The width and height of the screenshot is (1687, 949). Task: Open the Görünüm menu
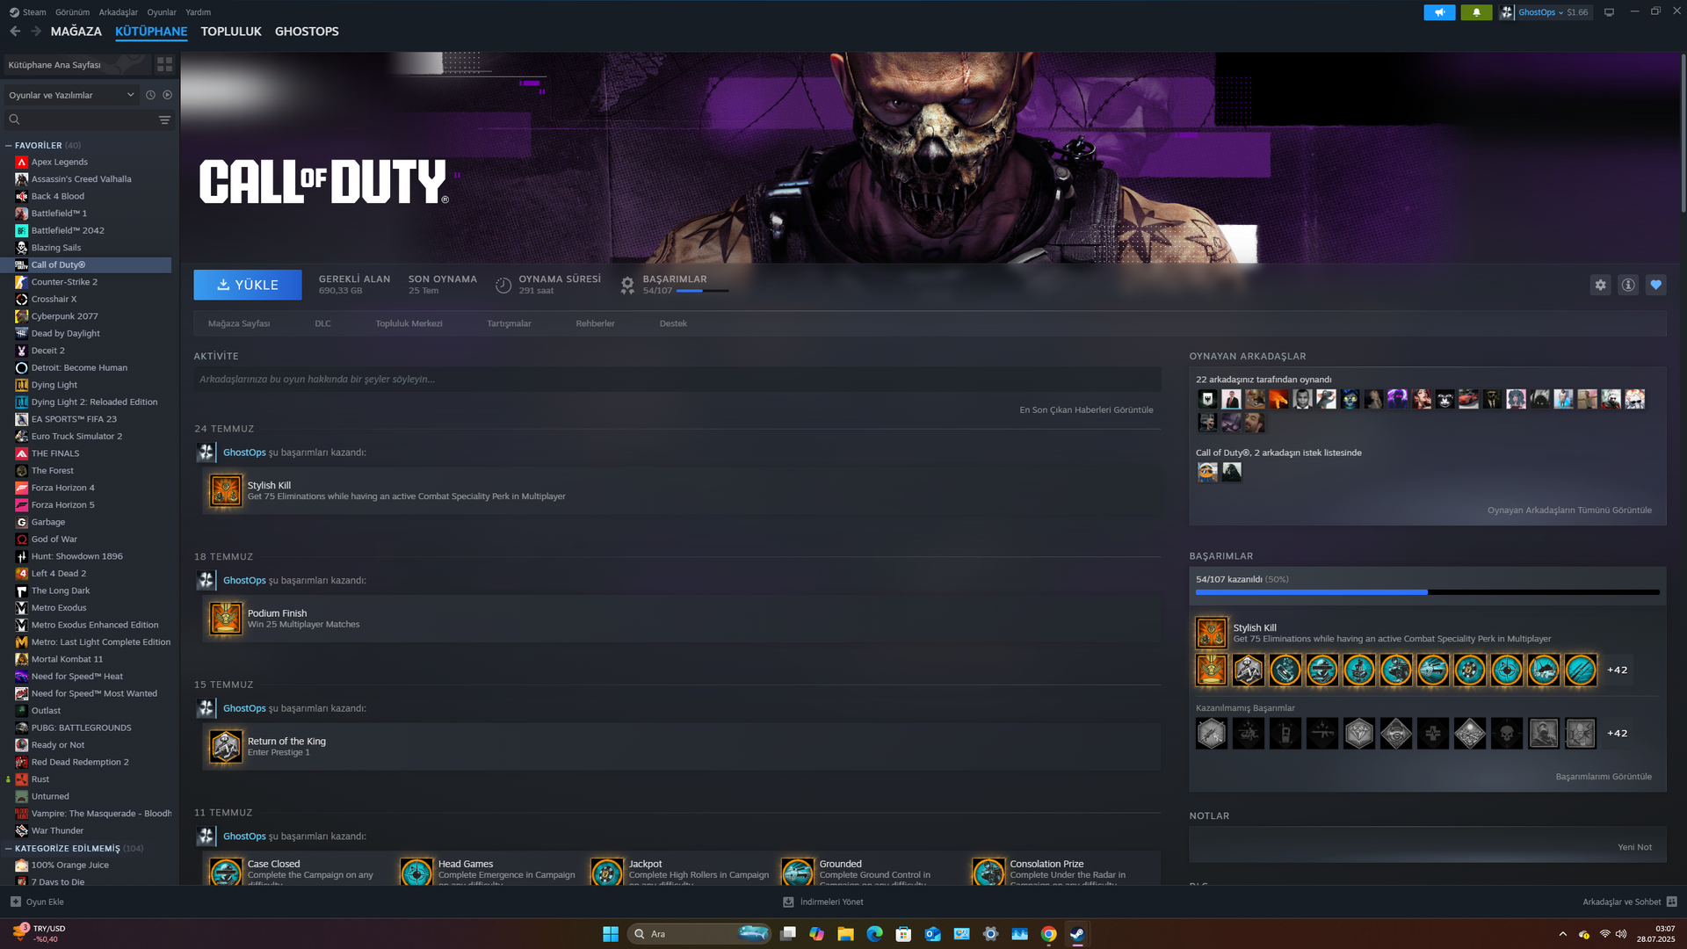[x=72, y=12]
